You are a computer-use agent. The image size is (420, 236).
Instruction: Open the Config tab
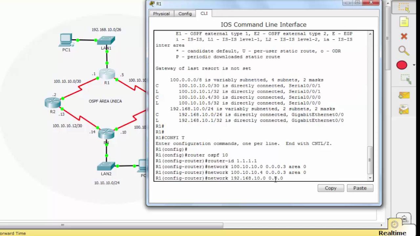tap(185, 14)
